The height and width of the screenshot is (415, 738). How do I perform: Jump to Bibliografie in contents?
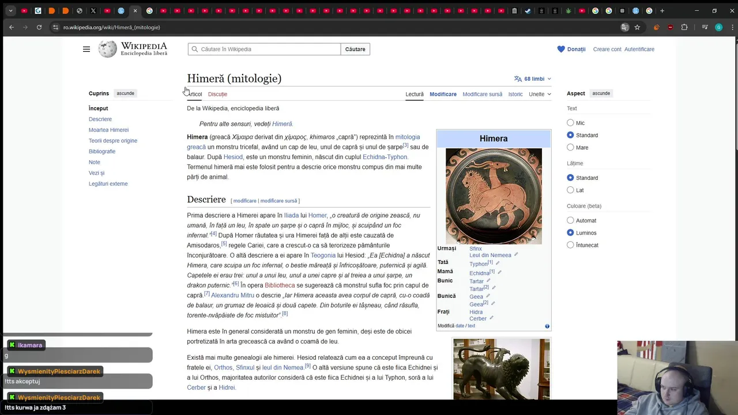[x=102, y=151]
